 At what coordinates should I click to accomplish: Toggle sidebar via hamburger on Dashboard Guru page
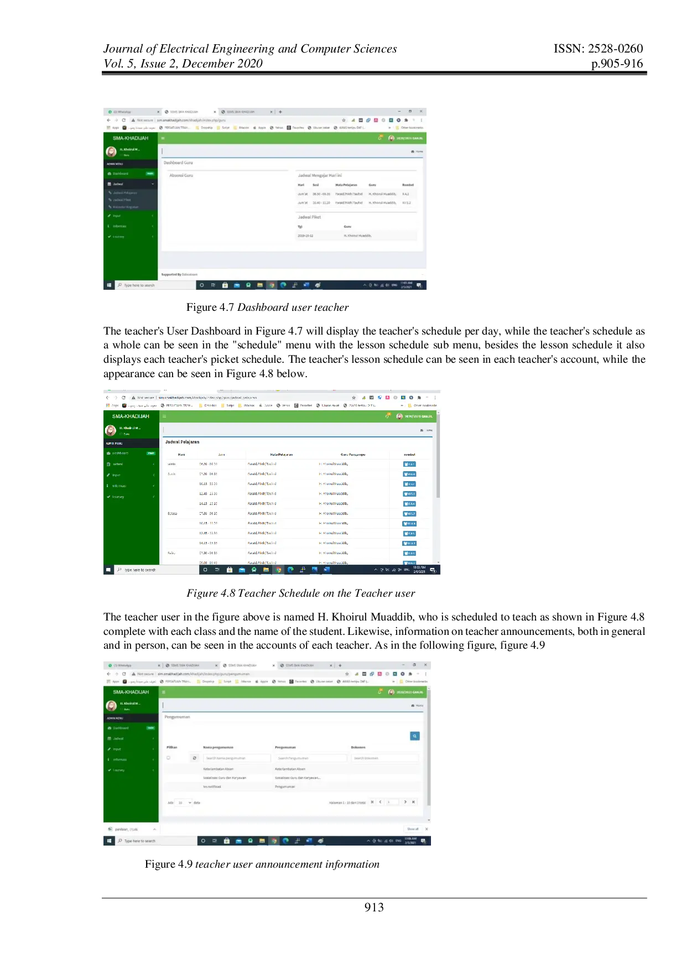tap(163, 138)
